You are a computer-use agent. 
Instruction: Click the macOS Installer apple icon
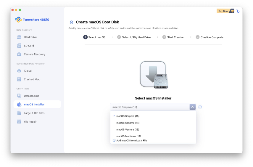19,104
